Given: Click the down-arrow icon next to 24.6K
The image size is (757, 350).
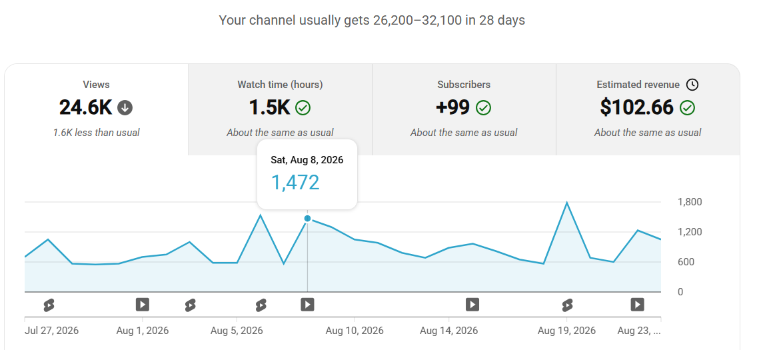Looking at the screenshot, I should (x=125, y=107).
